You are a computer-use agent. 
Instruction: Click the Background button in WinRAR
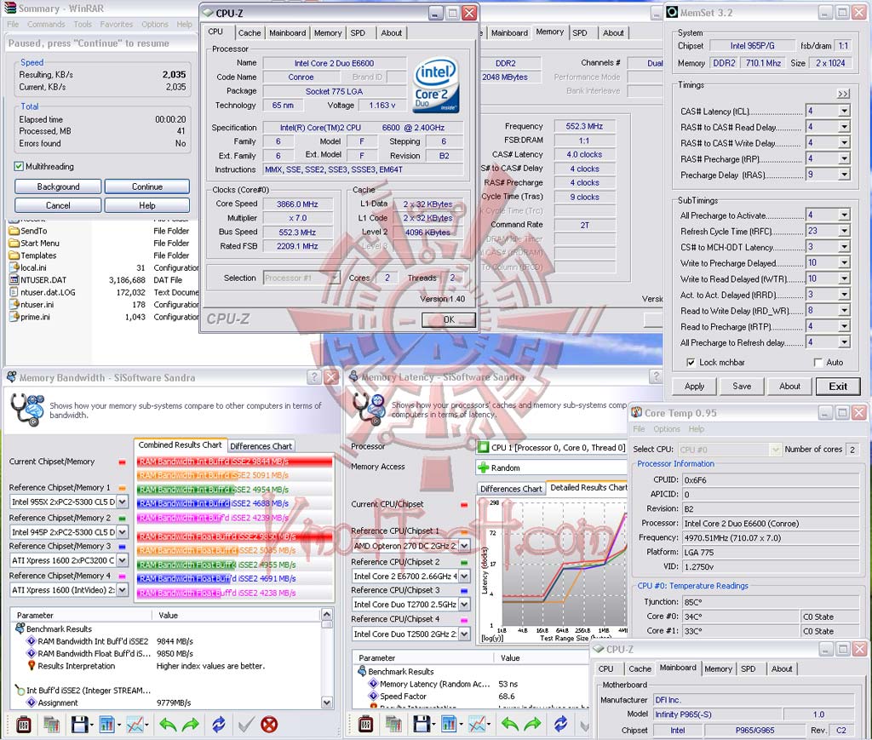(58, 186)
